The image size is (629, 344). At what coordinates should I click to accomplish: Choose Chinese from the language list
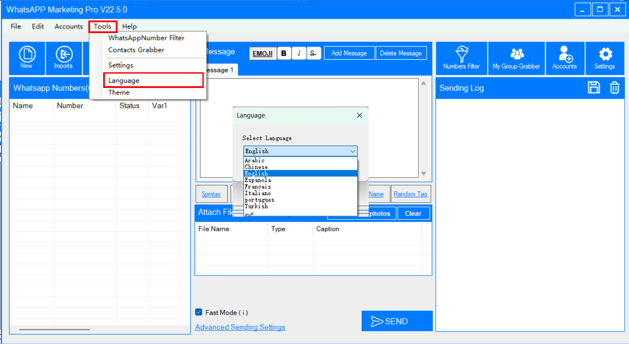256,167
